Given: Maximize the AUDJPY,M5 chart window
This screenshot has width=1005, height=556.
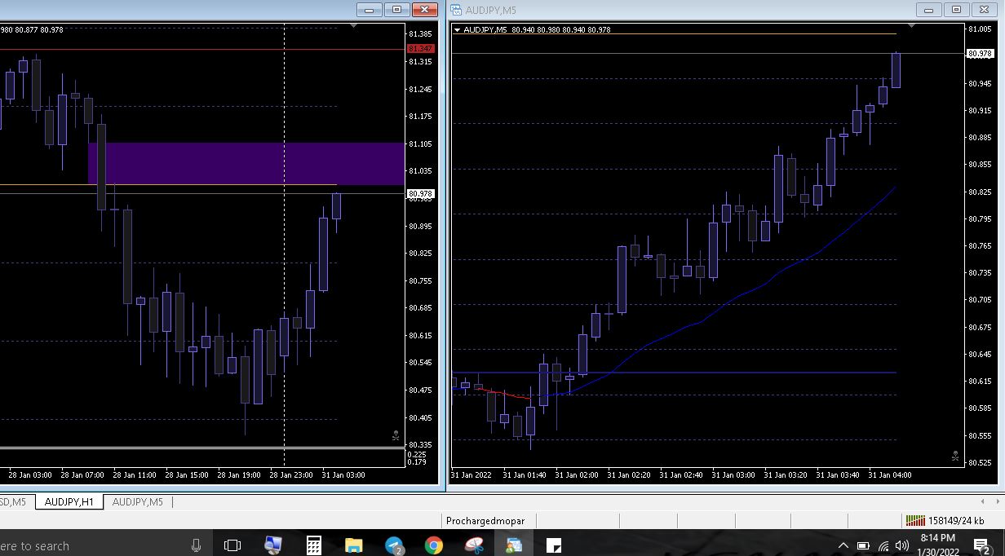Looking at the screenshot, I should (956, 10).
